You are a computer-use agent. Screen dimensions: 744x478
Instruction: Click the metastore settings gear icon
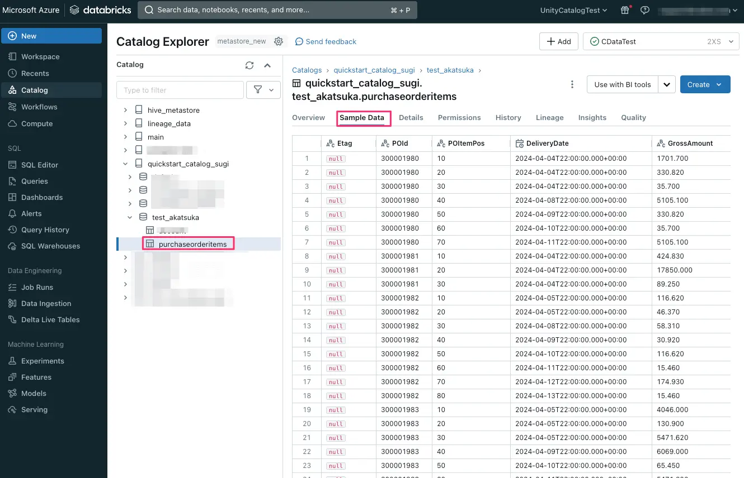point(279,41)
